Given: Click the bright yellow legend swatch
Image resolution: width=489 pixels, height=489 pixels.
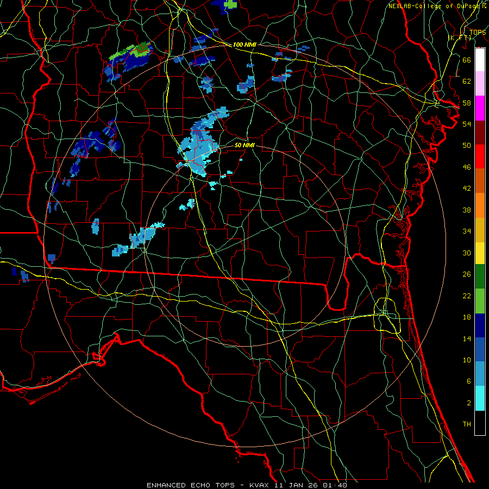Looking at the screenshot, I should pyautogui.click(x=480, y=253).
